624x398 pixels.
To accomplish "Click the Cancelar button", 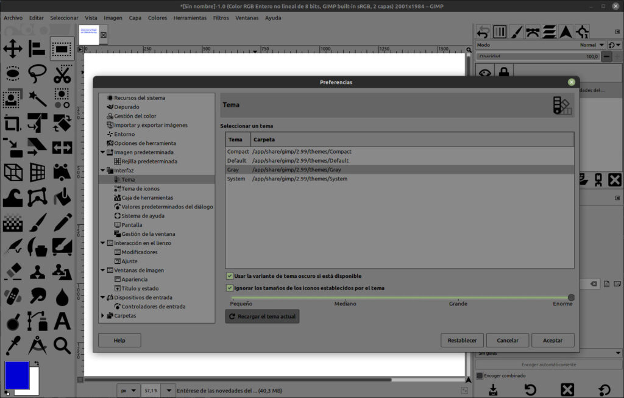I will [508, 340].
